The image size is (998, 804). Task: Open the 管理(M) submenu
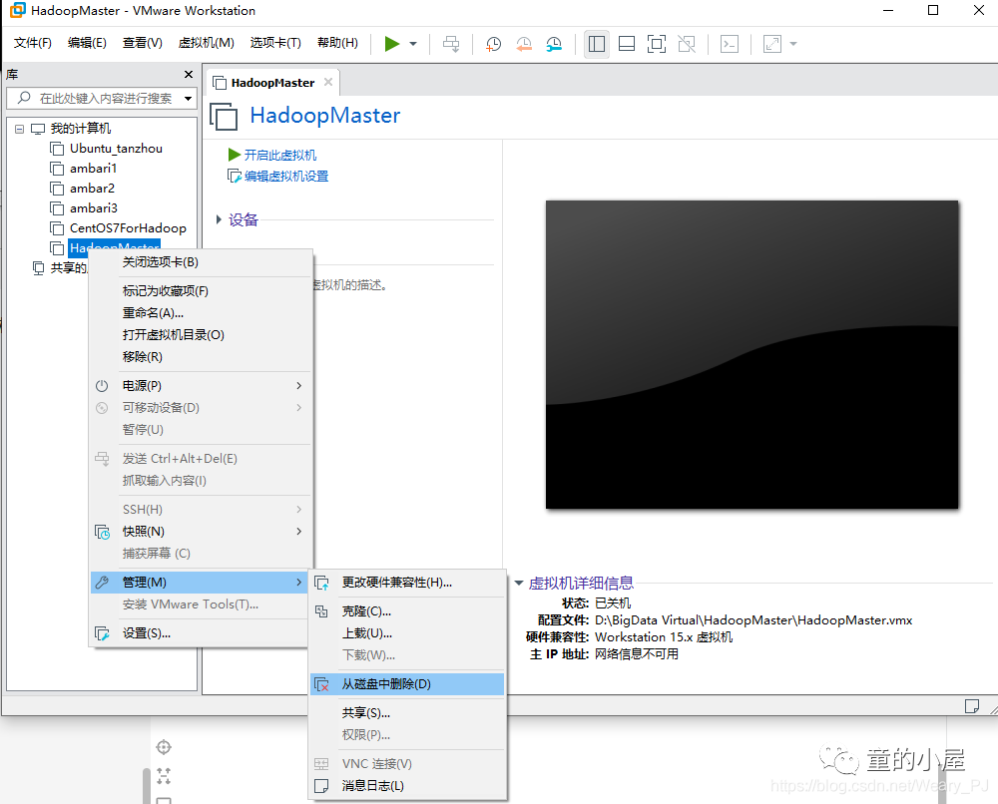coord(201,582)
